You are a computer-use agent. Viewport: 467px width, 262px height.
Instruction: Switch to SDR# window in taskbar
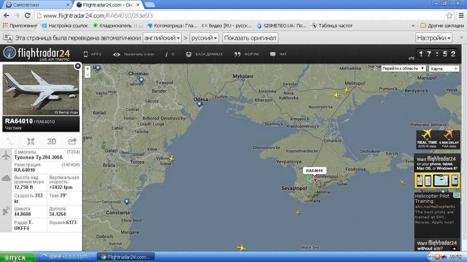pyautogui.click(x=67, y=257)
